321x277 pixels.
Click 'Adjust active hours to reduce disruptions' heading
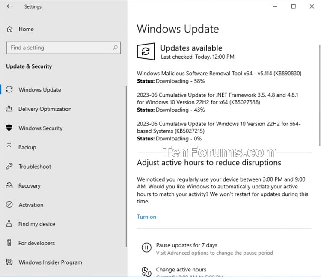(x=209, y=163)
